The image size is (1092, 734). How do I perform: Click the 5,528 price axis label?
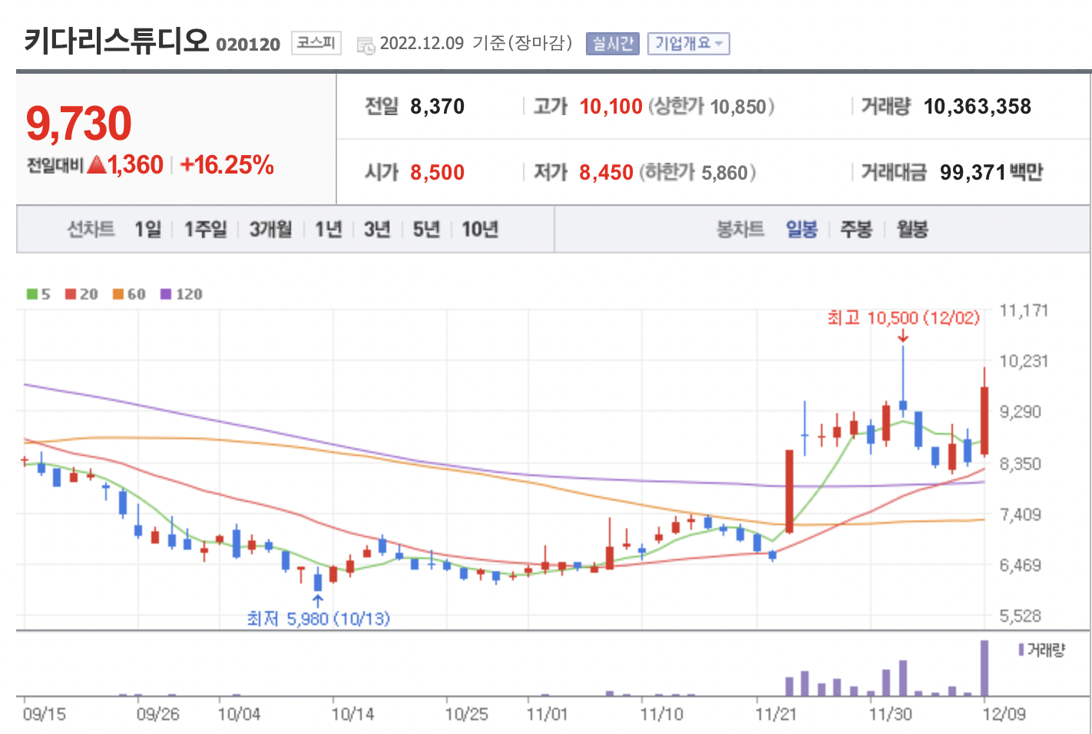(x=1021, y=616)
